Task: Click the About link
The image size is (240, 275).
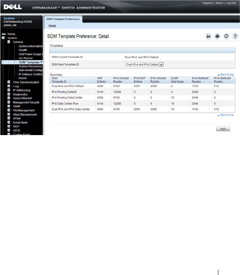Action: click(x=219, y=3)
